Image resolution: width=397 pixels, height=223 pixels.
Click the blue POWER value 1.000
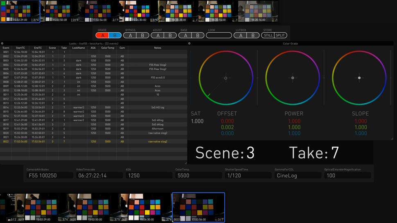pyautogui.click(x=294, y=133)
